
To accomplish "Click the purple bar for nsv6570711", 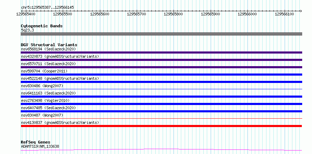I will coord(161,67).
